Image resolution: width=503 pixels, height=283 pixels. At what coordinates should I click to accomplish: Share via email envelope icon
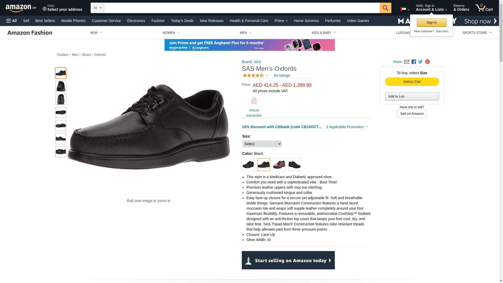click(407, 62)
